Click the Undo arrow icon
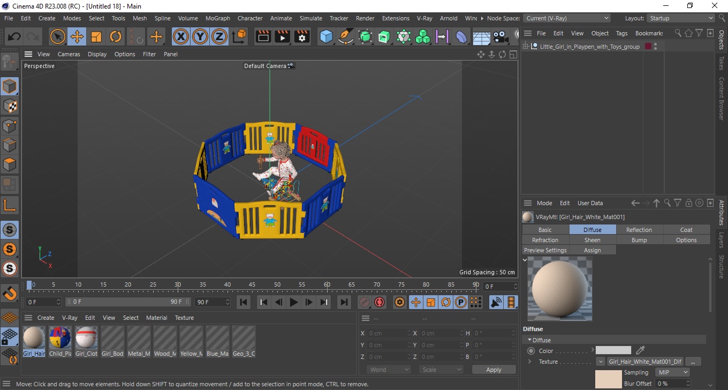The height and width of the screenshot is (390, 728). (14, 37)
